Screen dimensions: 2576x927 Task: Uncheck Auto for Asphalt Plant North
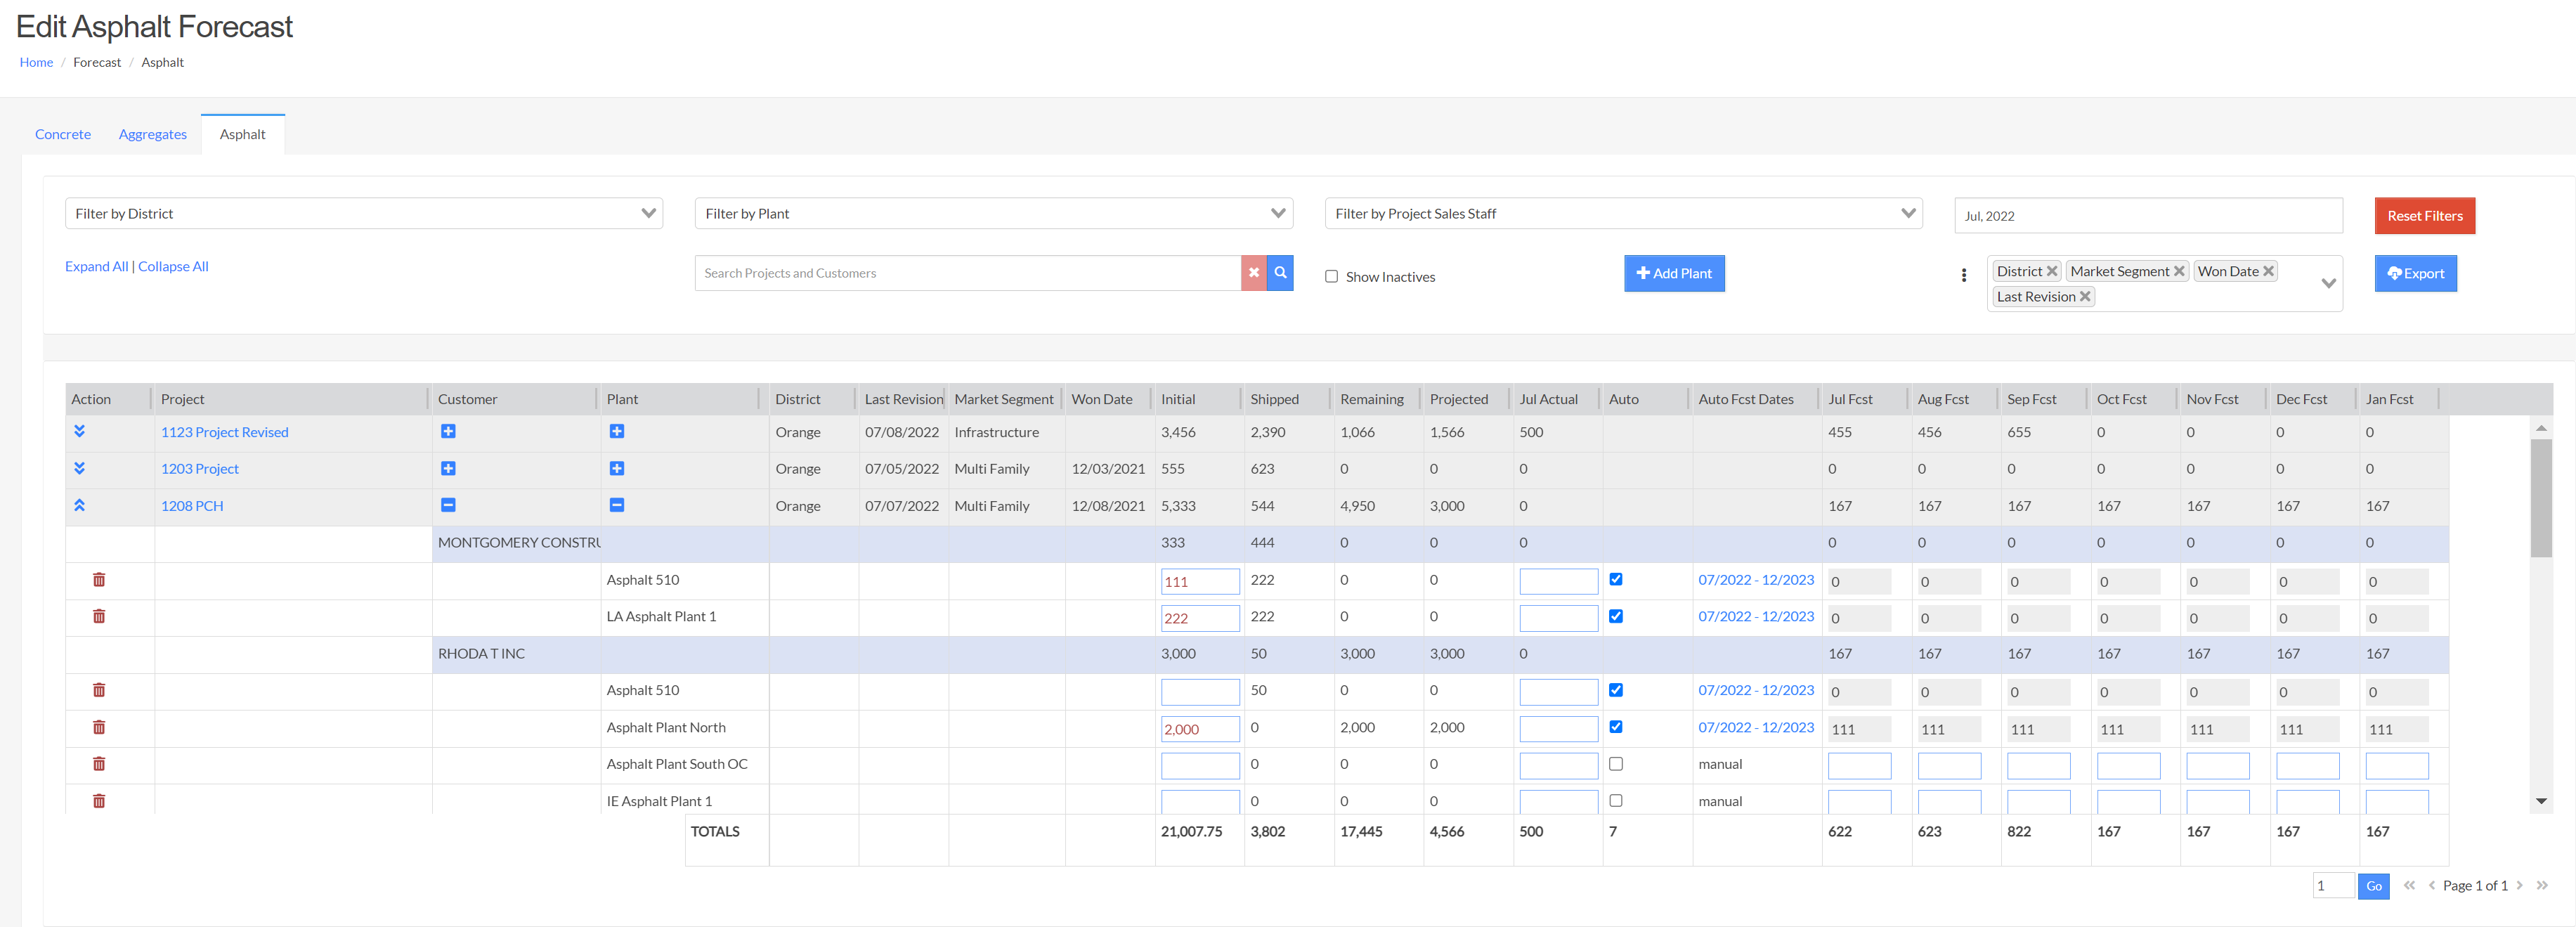click(1615, 727)
